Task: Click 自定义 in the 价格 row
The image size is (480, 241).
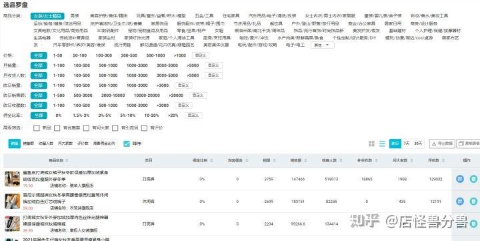Action: click(x=201, y=55)
